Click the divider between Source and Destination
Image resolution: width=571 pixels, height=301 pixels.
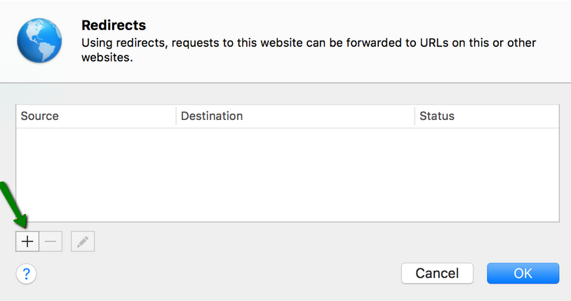click(x=176, y=116)
